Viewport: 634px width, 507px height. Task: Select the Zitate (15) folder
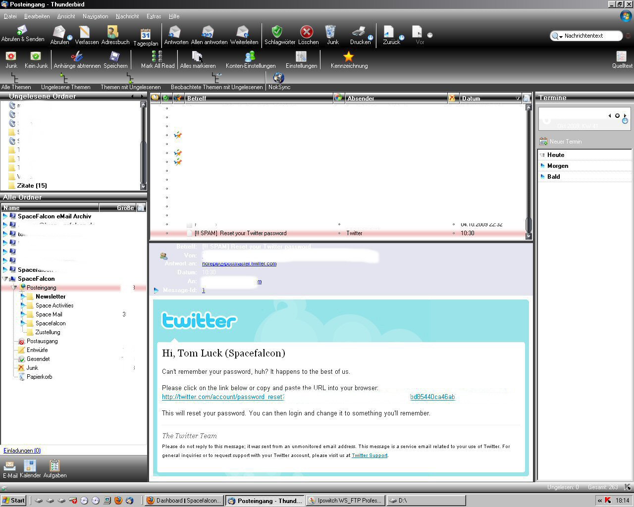coord(32,186)
